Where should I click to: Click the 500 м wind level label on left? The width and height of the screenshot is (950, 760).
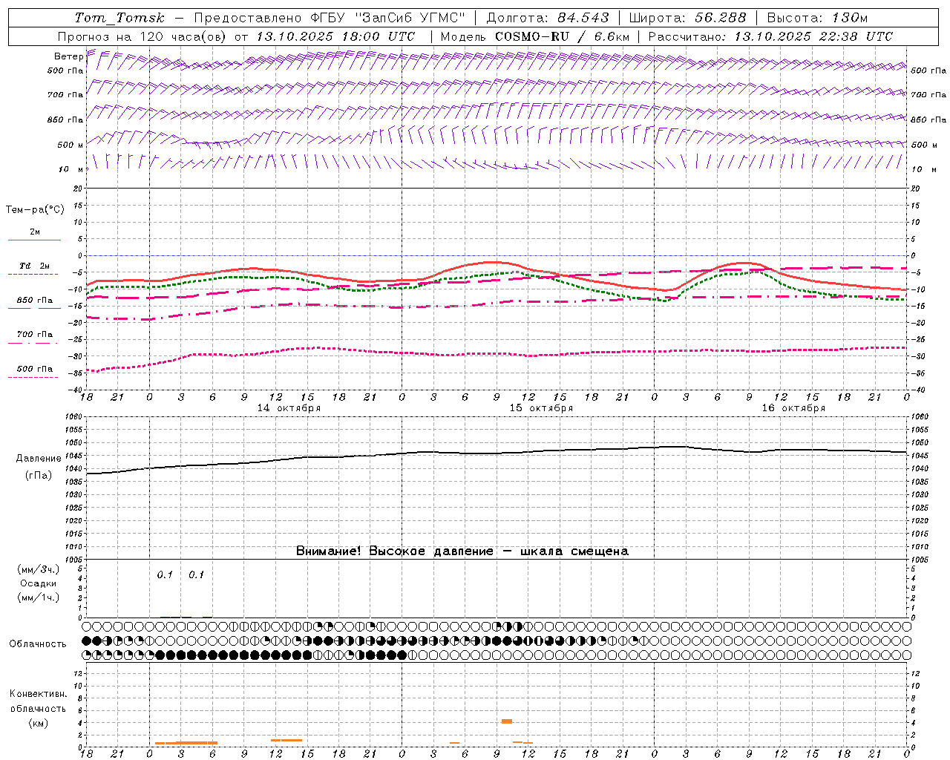(71, 145)
